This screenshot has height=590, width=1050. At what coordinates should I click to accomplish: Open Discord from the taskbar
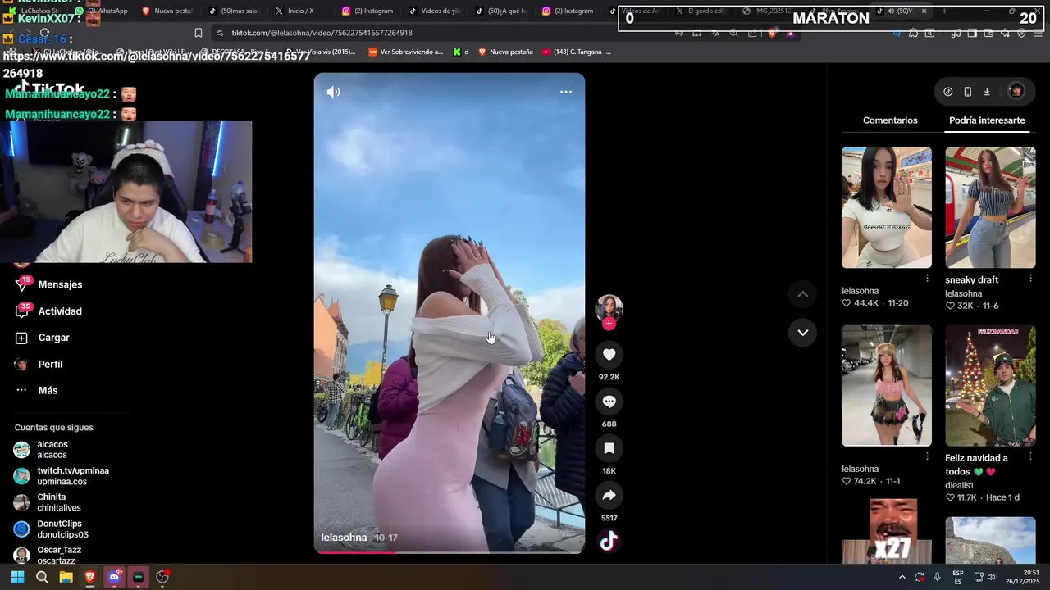coord(114,577)
